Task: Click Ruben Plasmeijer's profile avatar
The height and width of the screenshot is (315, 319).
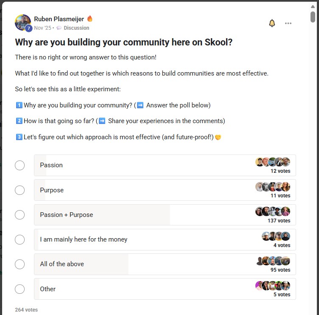Action: 22,22
